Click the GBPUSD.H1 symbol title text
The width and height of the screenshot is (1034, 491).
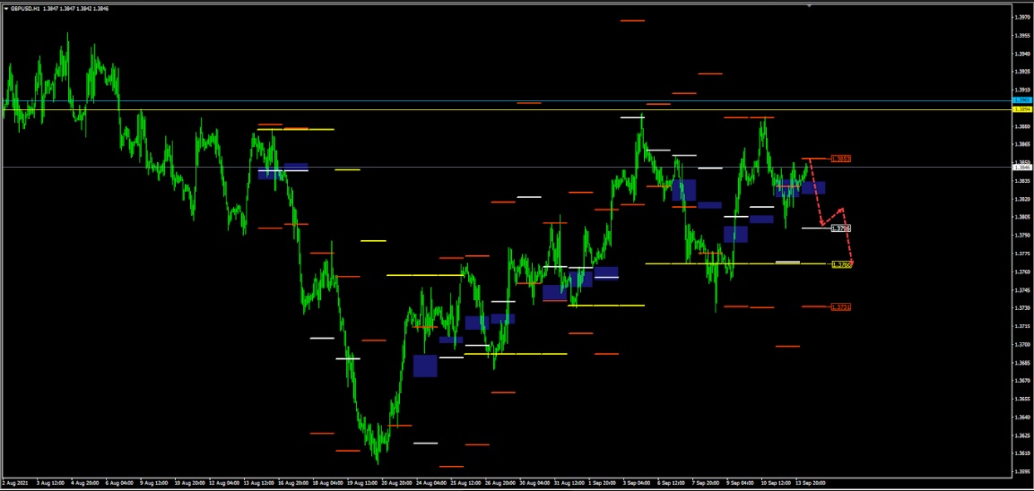click(x=25, y=8)
